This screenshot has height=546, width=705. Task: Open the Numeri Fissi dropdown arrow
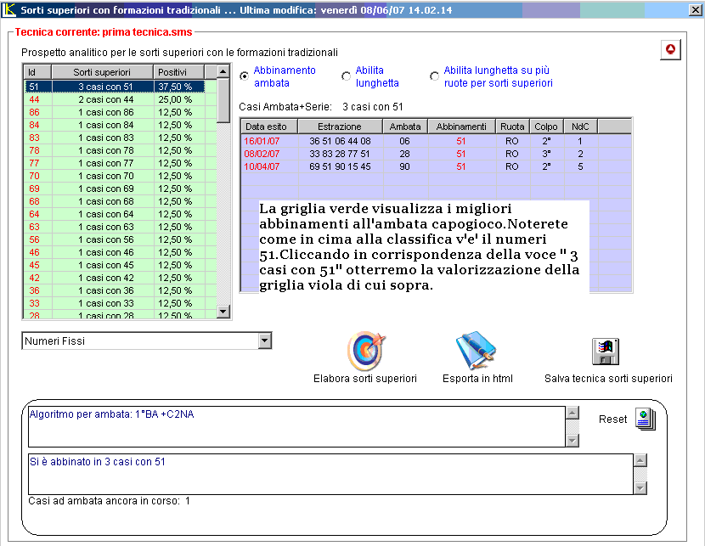pyautogui.click(x=265, y=341)
